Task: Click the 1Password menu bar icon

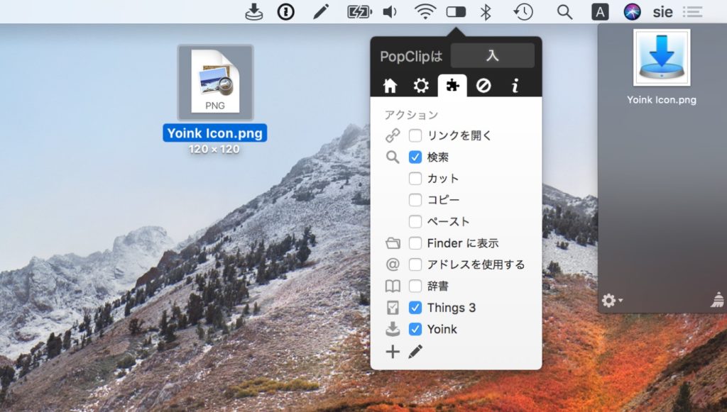Action: point(285,11)
